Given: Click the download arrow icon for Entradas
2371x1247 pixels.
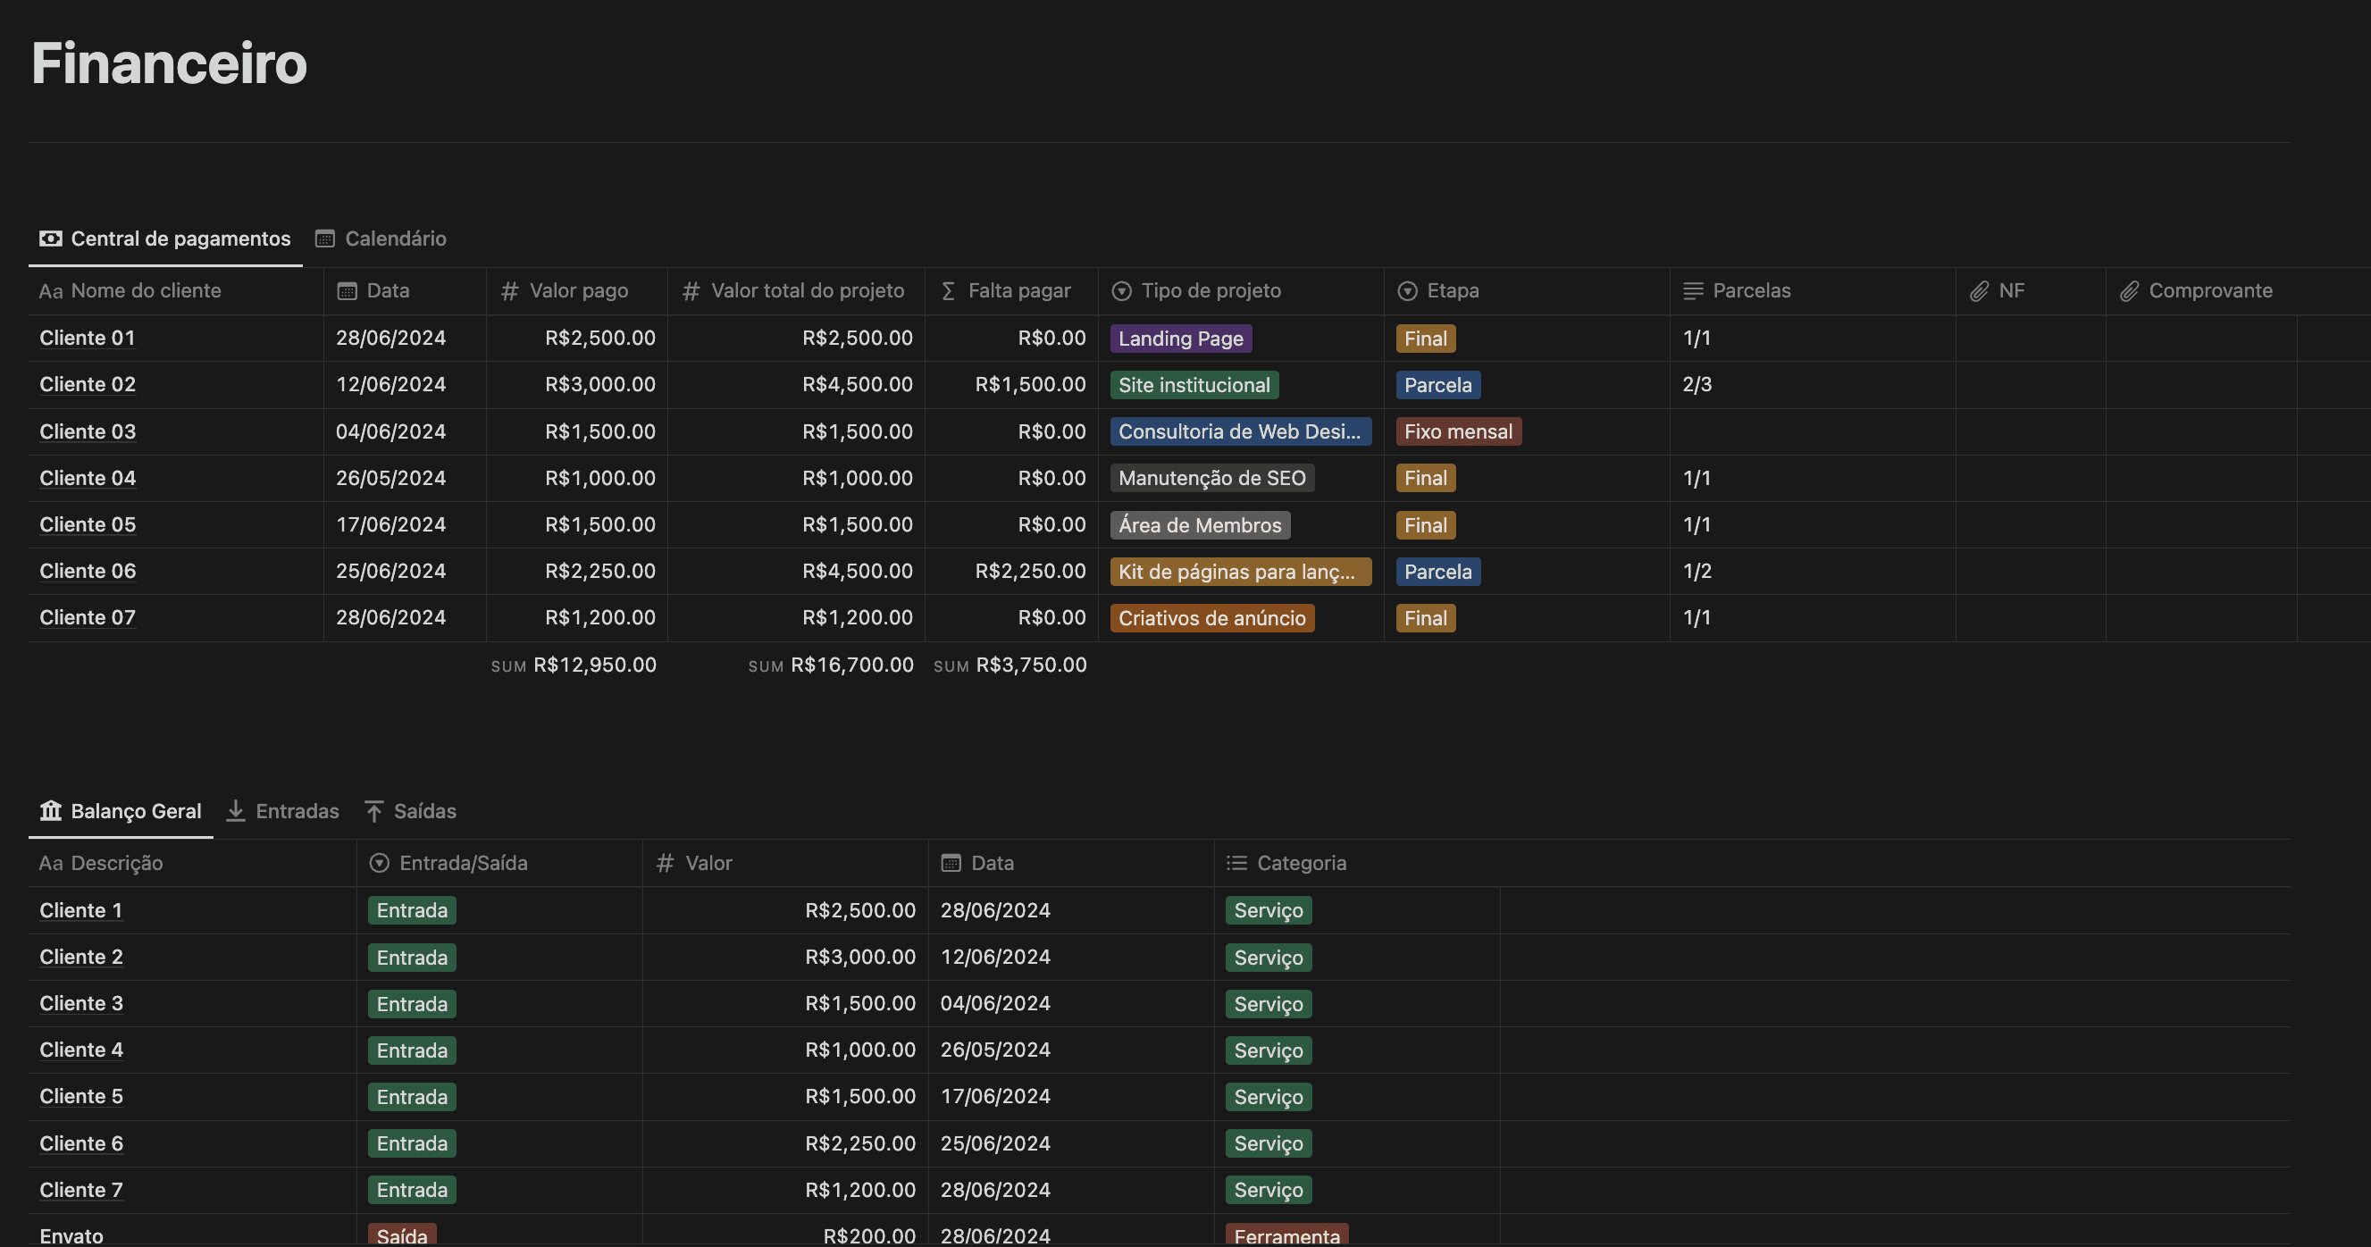Looking at the screenshot, I should [x=236, y=811].
